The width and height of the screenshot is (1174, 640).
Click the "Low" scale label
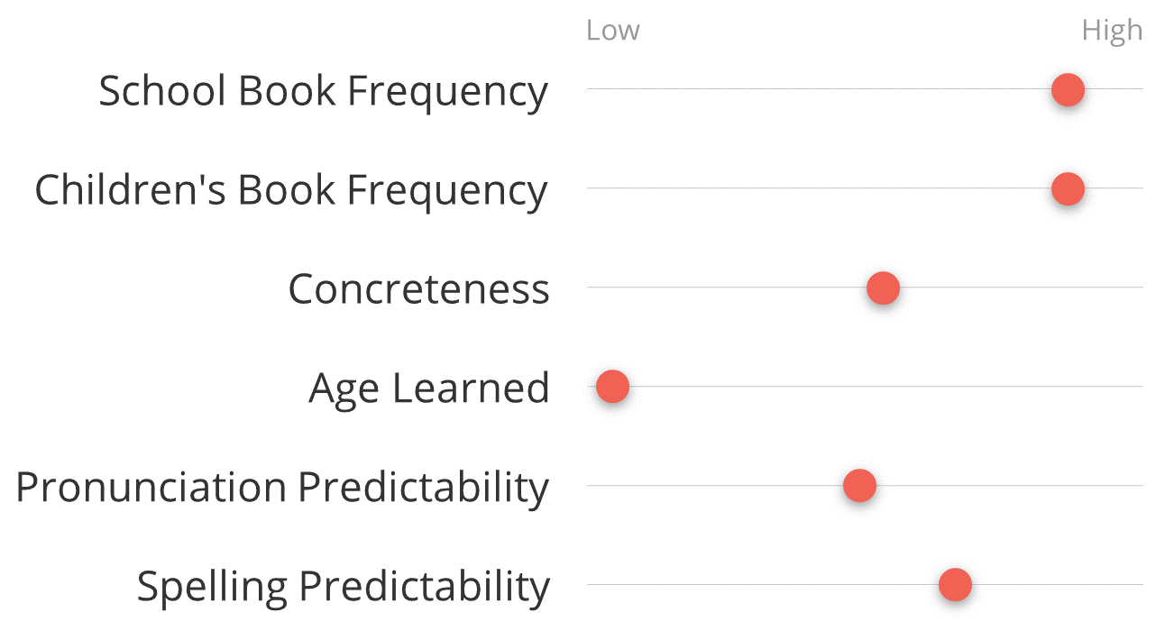[x=612, y=31]
